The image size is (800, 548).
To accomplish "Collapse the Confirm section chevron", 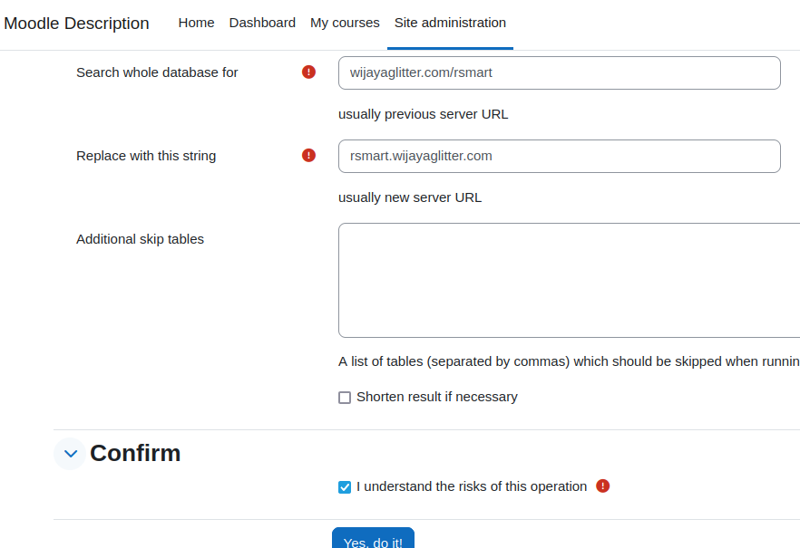I will [70, 453].
